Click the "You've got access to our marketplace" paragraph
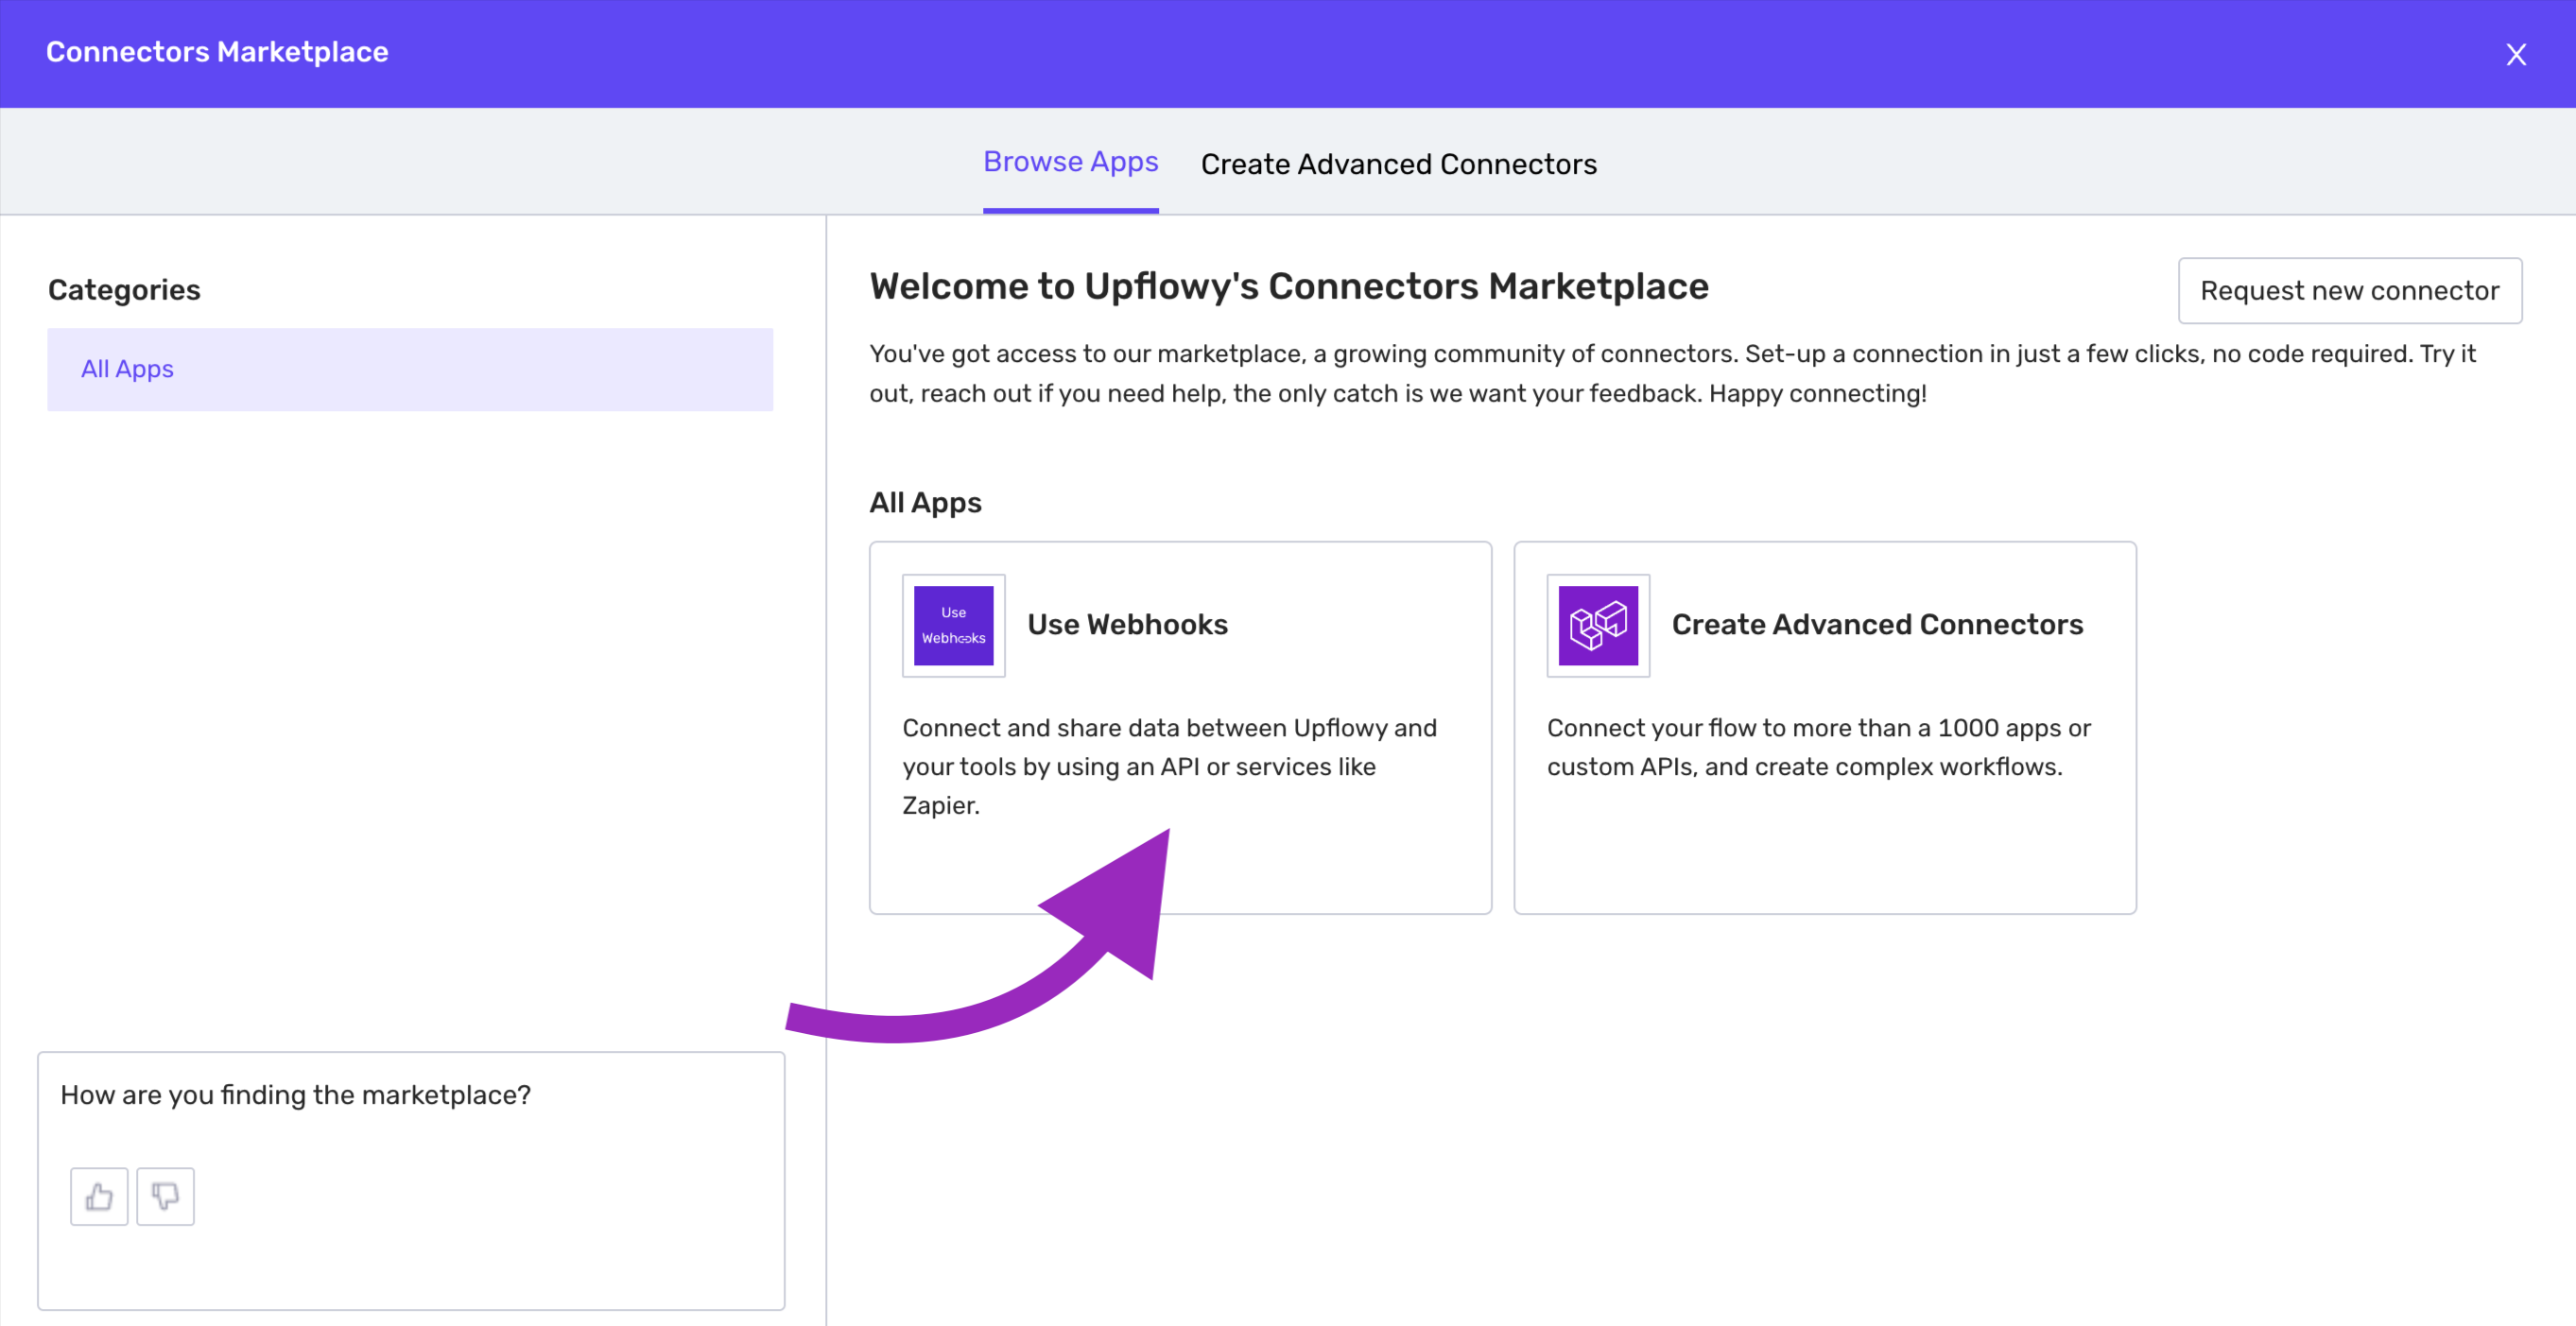 click(x=1672, y=373)
